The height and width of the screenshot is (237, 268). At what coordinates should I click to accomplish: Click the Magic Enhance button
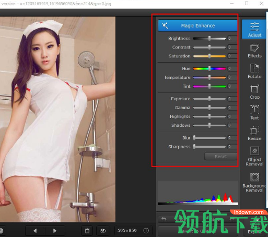click(197, 26)
